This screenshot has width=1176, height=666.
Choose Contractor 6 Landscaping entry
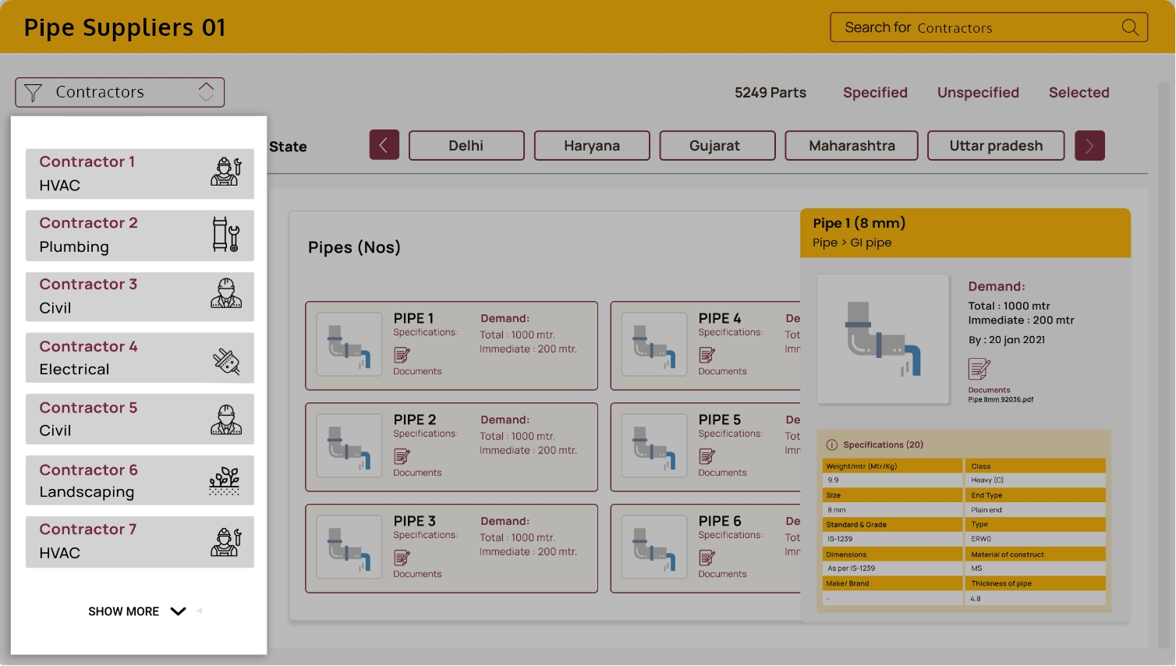pos(140,480)
